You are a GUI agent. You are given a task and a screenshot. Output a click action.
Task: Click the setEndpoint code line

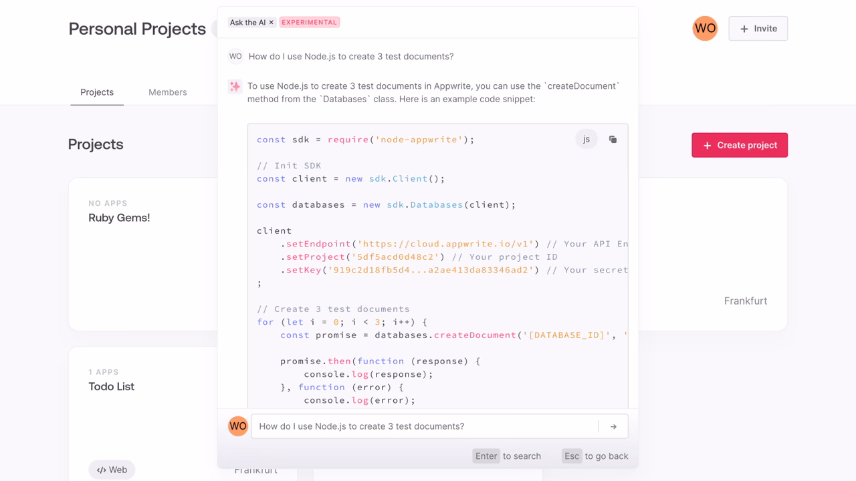point(454,244)
